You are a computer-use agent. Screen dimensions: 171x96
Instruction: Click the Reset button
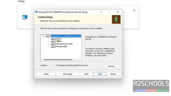tap(46, 74)
